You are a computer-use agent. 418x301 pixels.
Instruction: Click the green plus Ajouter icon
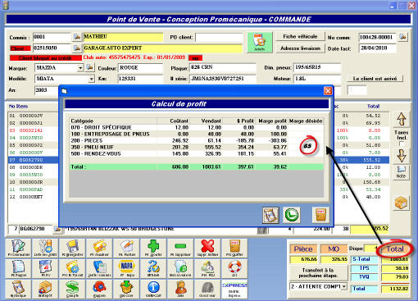coord(153,248)
